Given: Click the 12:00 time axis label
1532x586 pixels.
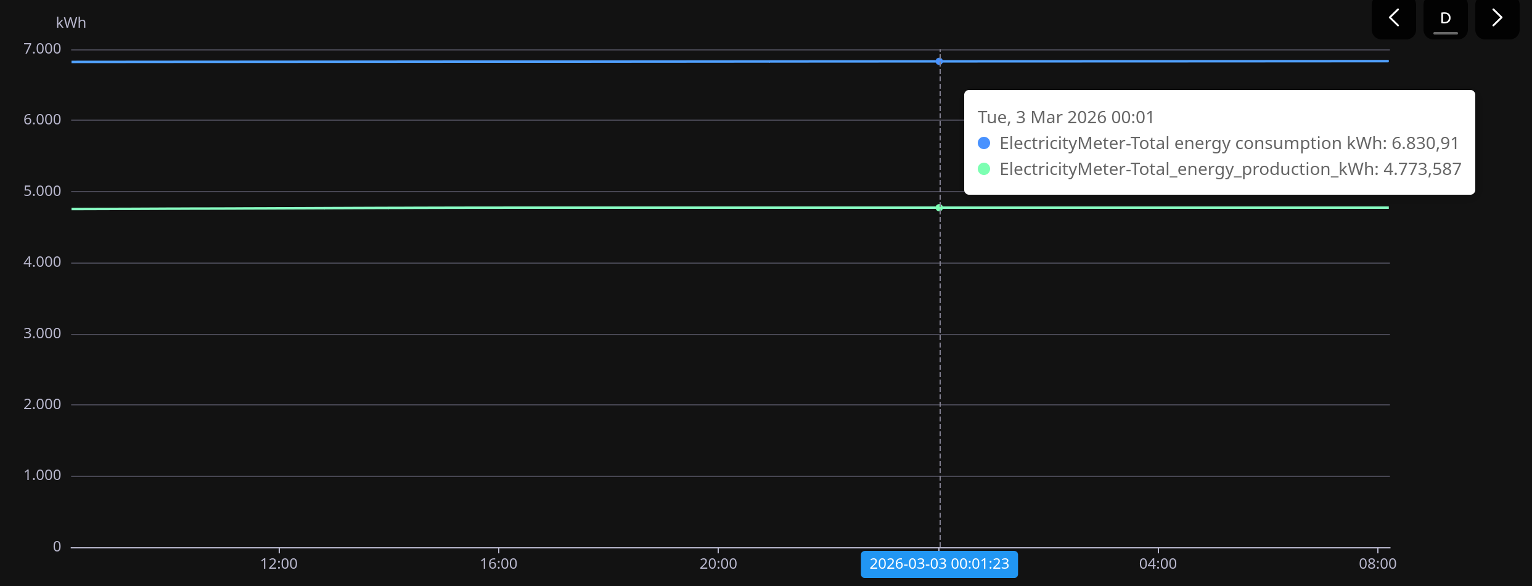Looking at the screenshot, I should click(279, 564).
